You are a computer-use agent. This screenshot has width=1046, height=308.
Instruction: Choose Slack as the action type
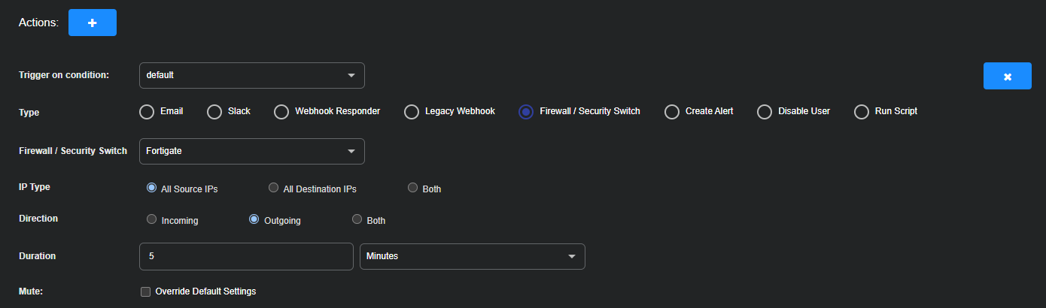pos(214,112)
